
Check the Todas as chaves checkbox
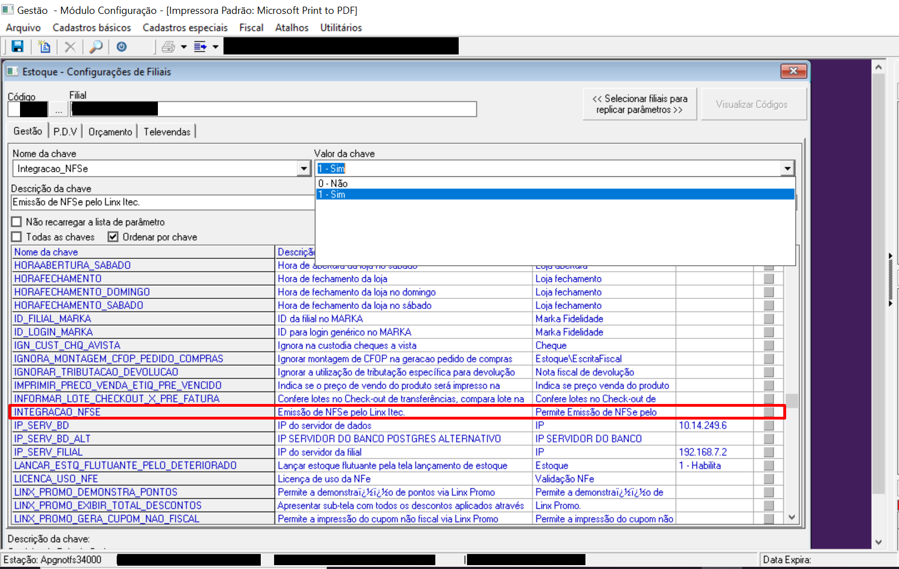[x=17, y=237]
